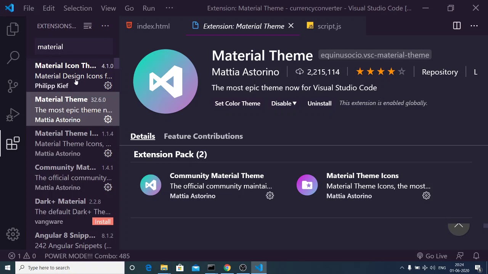Image resolution: width=488 pixels, height=274 pixels.
Task: Click the extensions search box containing material
Action: [72, 47]
